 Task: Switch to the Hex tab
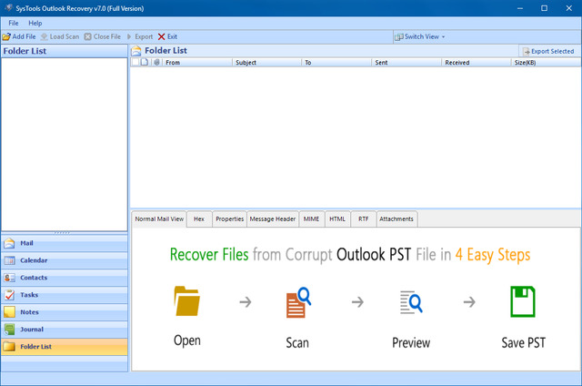(198, 218)
